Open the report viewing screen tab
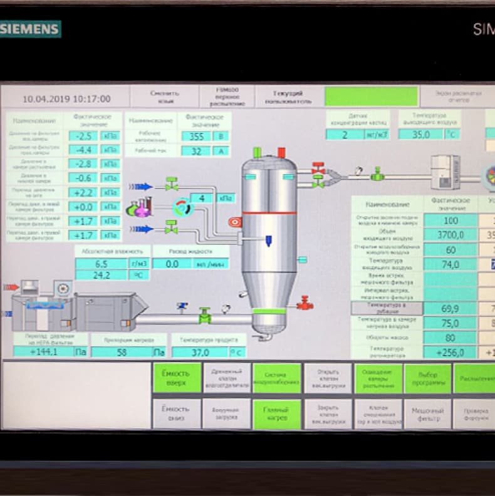The height and width of the screenshot is (496, 495). click(458, 96)
